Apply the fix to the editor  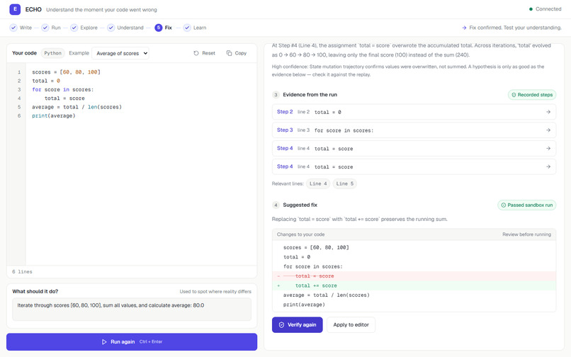351,325
